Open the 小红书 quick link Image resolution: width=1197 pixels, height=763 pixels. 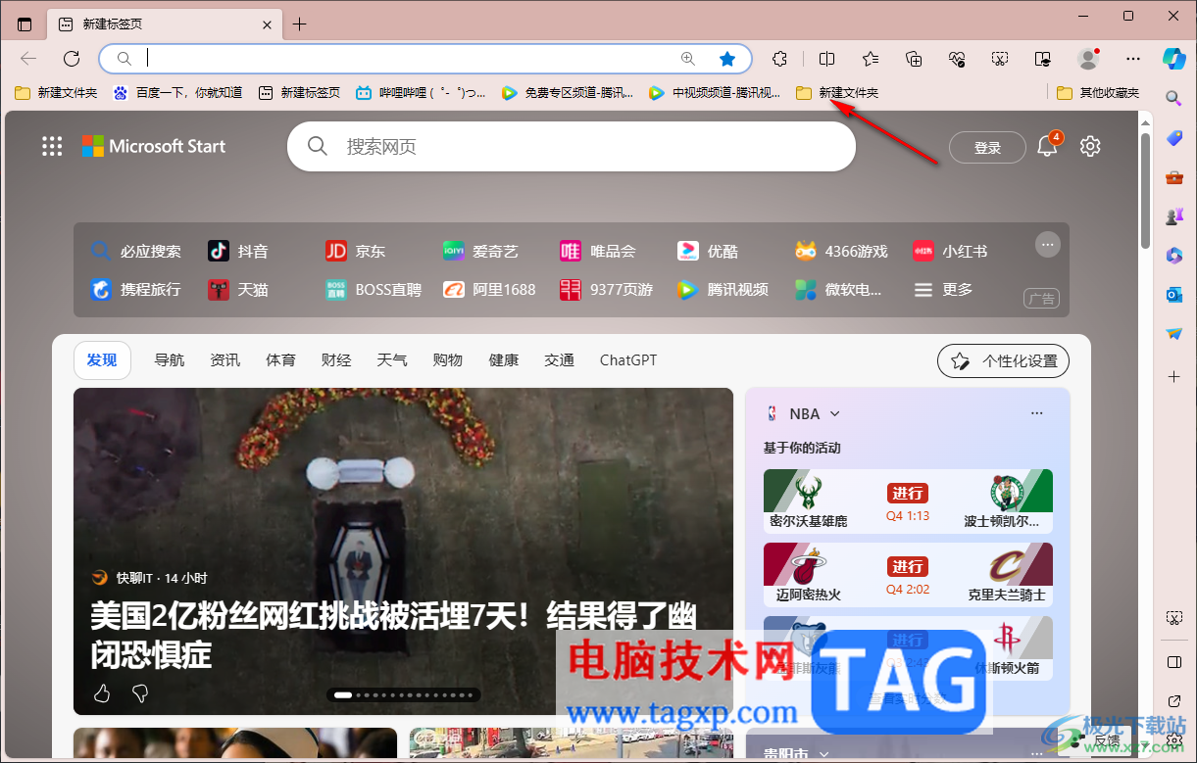coord(950,252)
